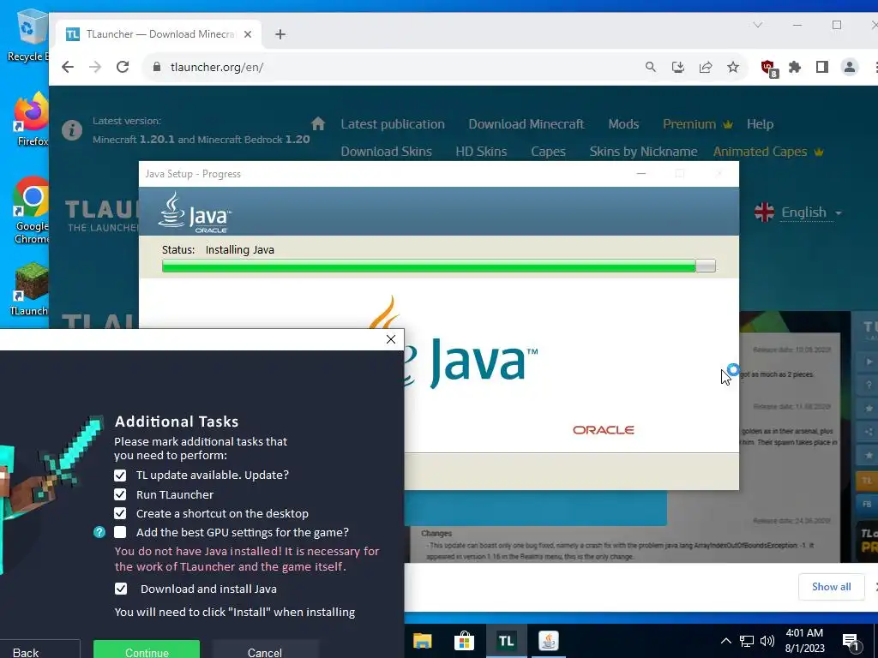
Task: Open a new browser tab
Action: pyautogui.click(x=280, y=34)
